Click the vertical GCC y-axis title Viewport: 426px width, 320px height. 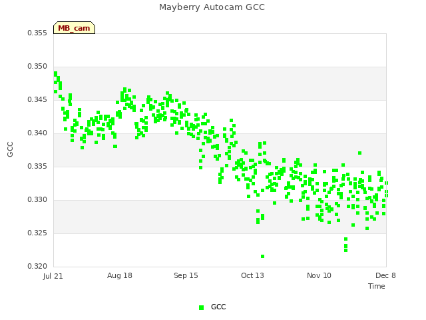tap(10, 149)
